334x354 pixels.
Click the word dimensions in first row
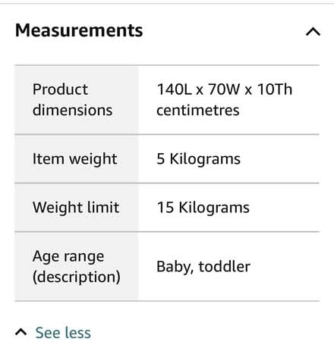[73, 111]
